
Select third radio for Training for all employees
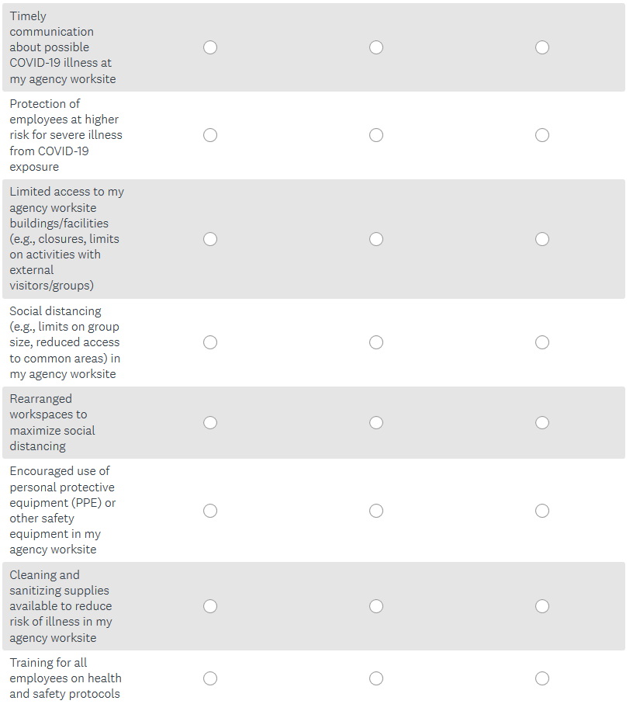click(542, 678)
